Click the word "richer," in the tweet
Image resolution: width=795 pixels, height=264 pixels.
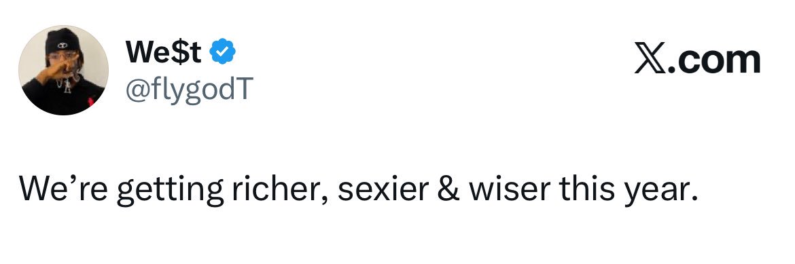(279, 188)
